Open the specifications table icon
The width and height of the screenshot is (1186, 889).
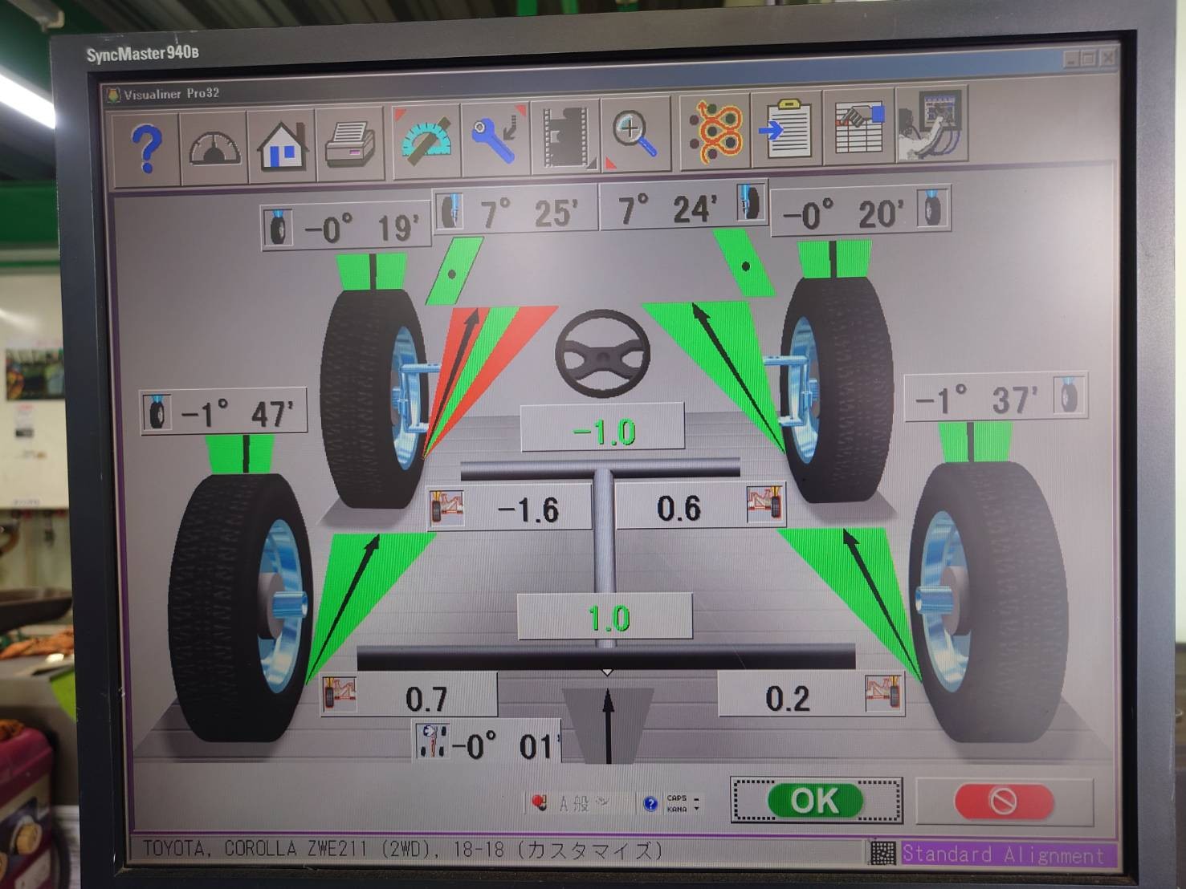coord(858,128)
